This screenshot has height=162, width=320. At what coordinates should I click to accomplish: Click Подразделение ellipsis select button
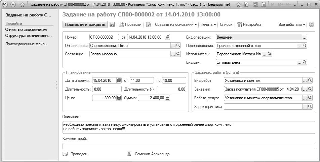point(299,46)
